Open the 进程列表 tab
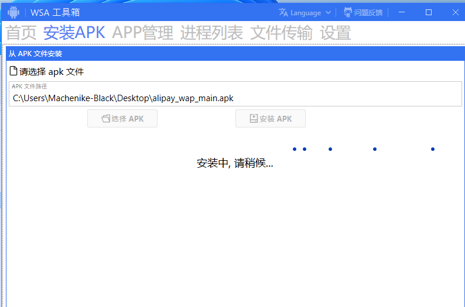 pos(211,33)
